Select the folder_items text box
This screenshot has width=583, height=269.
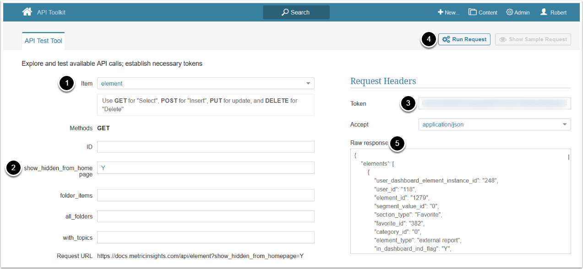tap(206, 195)
